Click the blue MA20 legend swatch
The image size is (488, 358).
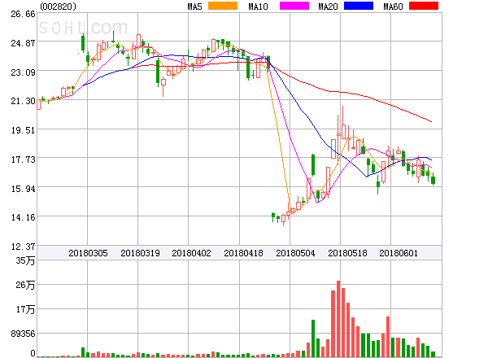(x=359, y=6)
